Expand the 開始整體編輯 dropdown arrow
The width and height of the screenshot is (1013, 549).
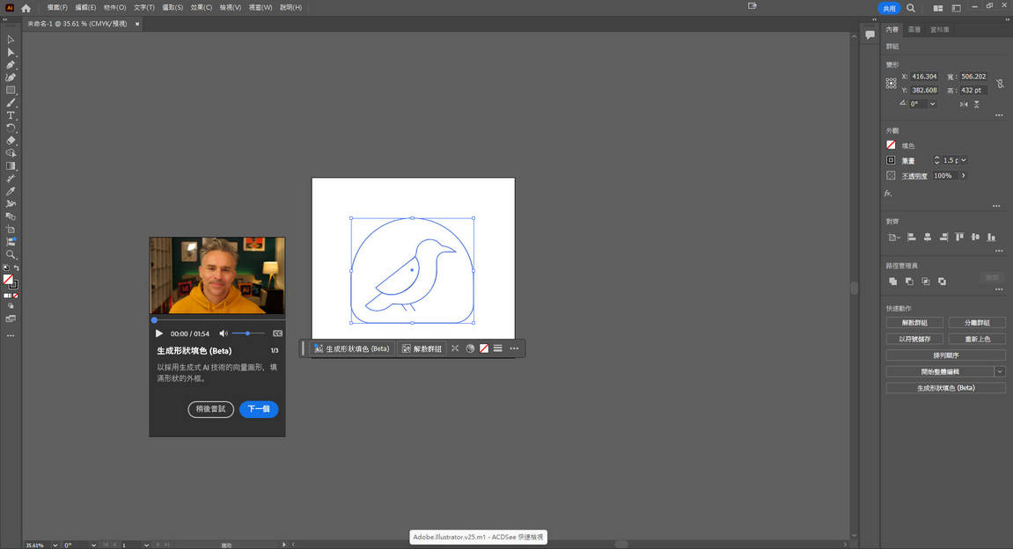[x=998, y=370]
